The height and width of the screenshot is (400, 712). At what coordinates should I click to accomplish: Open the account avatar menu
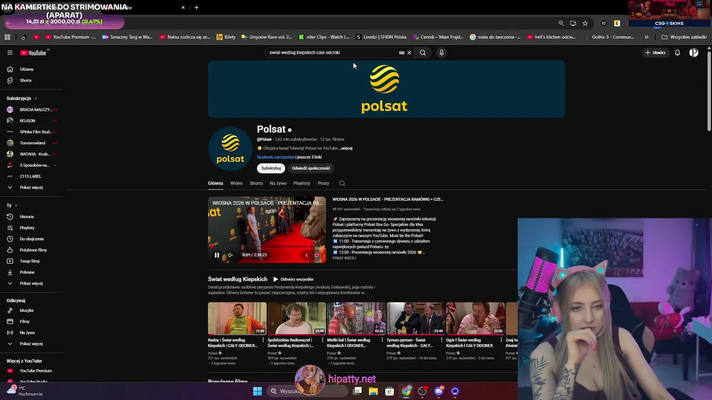coord(694,53)
